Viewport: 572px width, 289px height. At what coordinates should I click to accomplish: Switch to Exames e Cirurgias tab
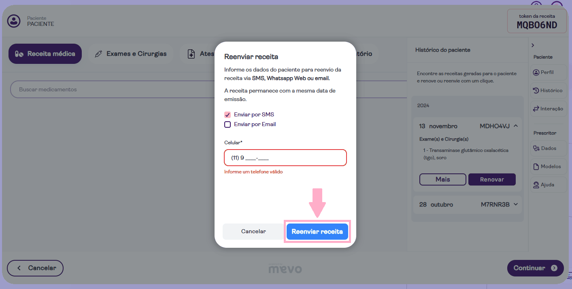coord(130,54)
